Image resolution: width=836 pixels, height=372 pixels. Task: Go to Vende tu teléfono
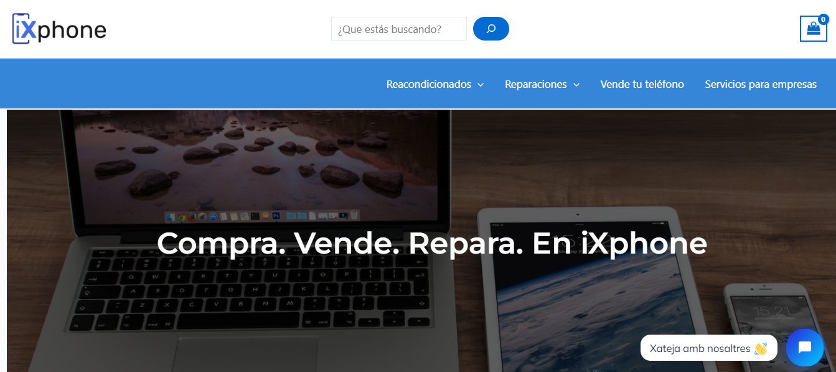pyautogui.click(x=642, y=84)
